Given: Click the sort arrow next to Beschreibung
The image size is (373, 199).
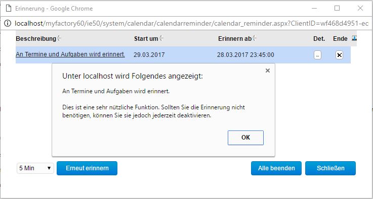Looking at the screenshot, I should tap(59, 38).
